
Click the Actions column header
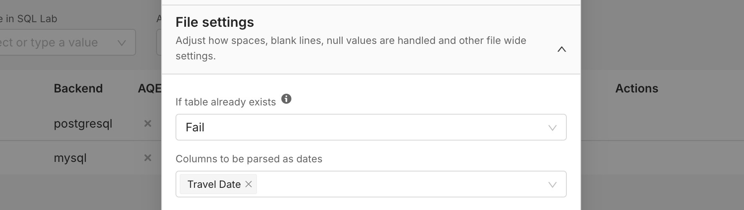(637, 88)
